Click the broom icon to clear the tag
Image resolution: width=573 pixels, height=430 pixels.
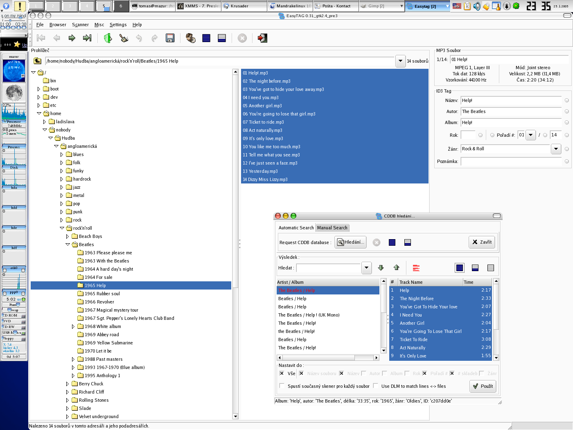124,38
